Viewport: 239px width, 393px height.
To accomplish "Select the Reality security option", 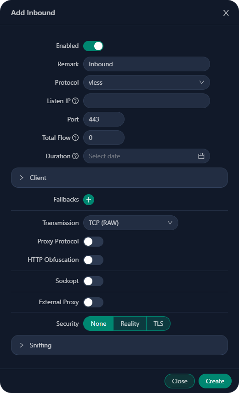I will (x=130, y=324).
